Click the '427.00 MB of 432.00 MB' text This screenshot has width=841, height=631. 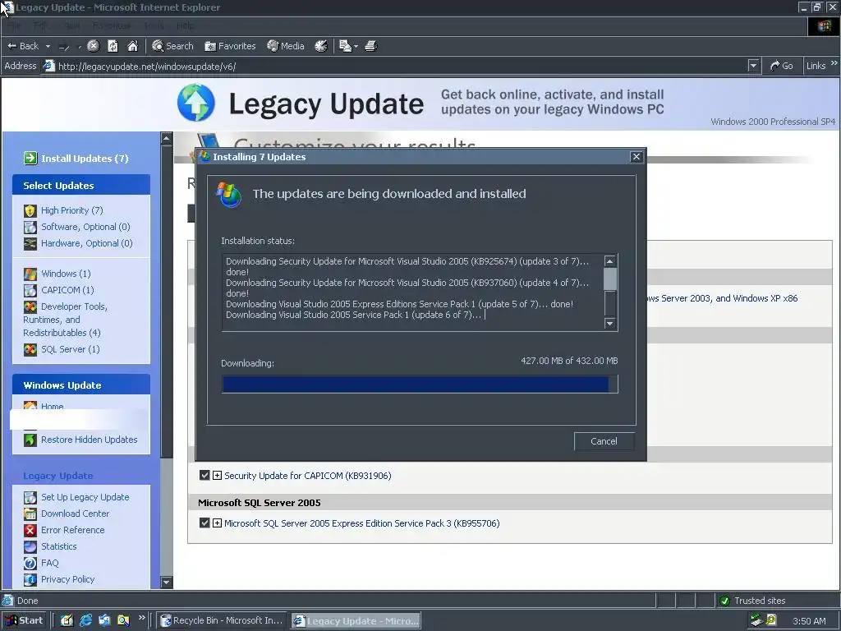[569, 361]
